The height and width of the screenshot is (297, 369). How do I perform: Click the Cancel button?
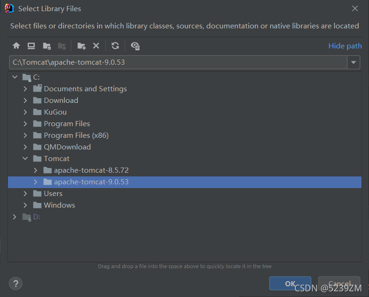pyautogui.click(x=339, y=283)
